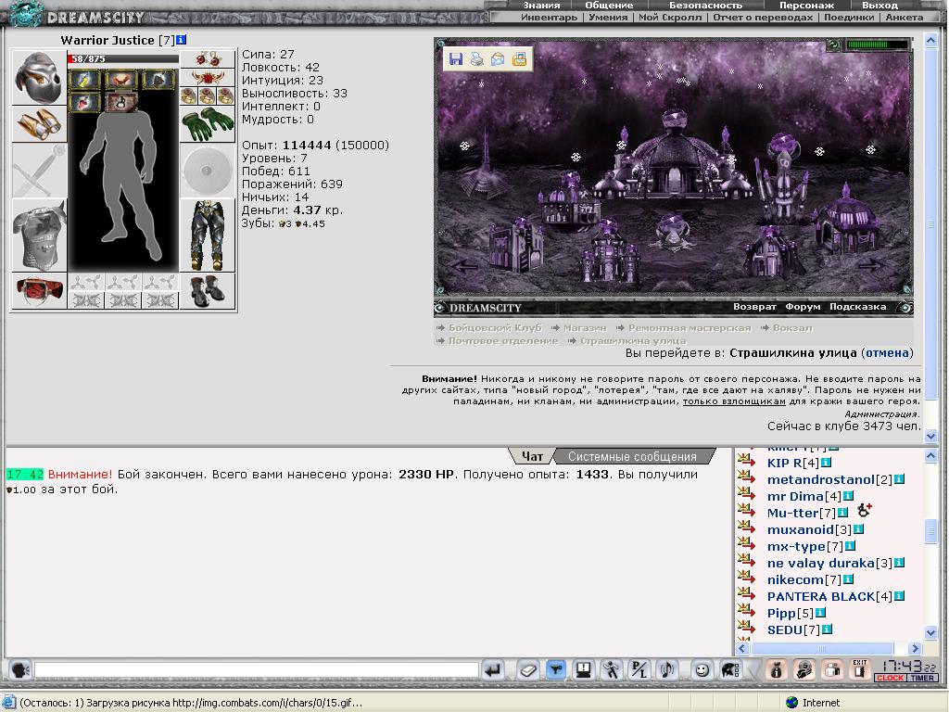
Task: Go to Ремонтная мастерская link
Action: tap(690, 327)
